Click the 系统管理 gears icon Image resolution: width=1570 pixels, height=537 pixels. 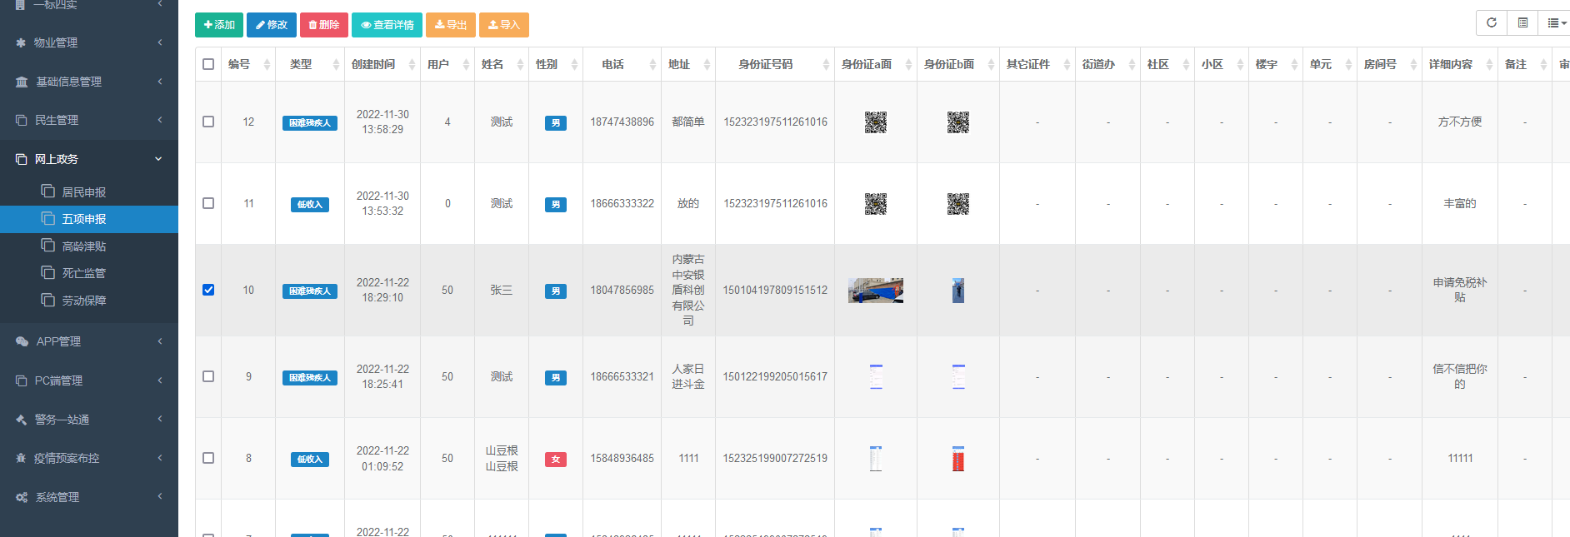tap(22, 497)
